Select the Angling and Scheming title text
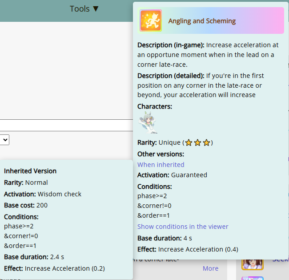This screenshot has width=289, height=280. pos(202,21)
